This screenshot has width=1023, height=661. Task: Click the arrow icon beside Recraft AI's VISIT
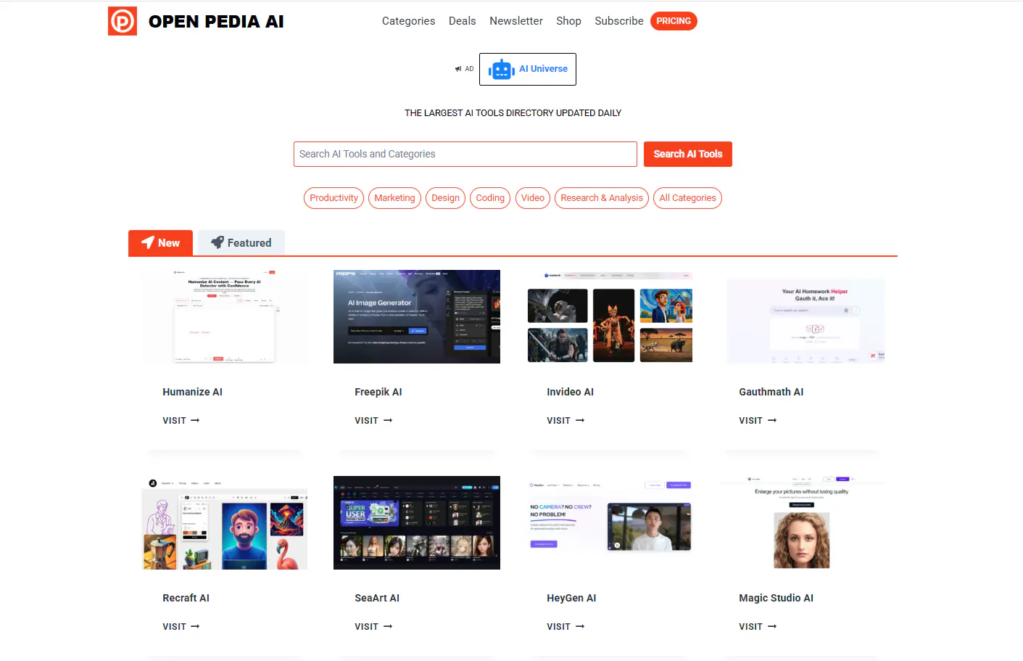(x=195, y=627)
